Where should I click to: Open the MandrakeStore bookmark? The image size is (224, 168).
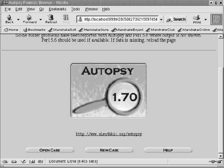pyautogui.click(x=94, y=30)
